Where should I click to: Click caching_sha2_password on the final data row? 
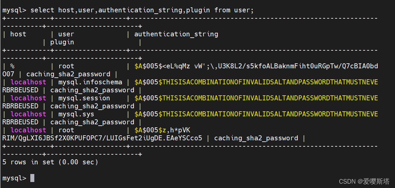[x=256, y=138]
